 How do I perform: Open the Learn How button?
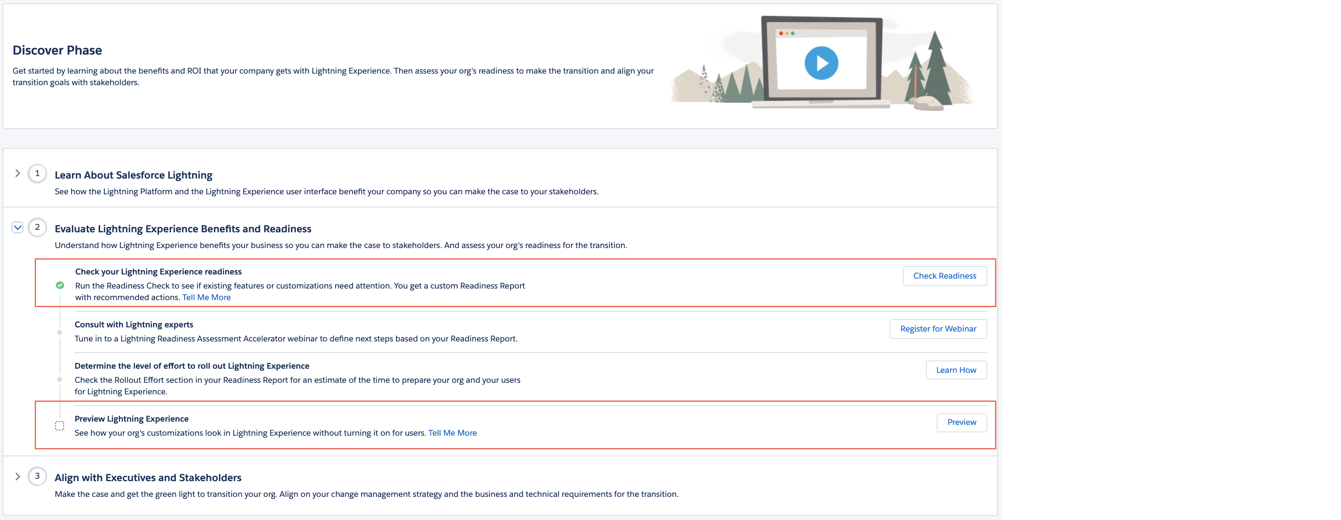click(956, 370)
